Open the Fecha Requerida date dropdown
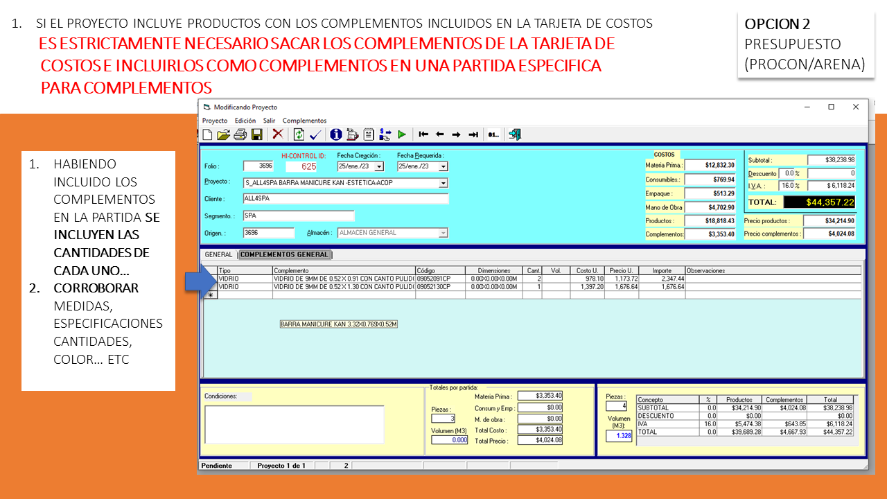This screenshot has height=499, width=887. pyautogui.click(x=443, y=167)
